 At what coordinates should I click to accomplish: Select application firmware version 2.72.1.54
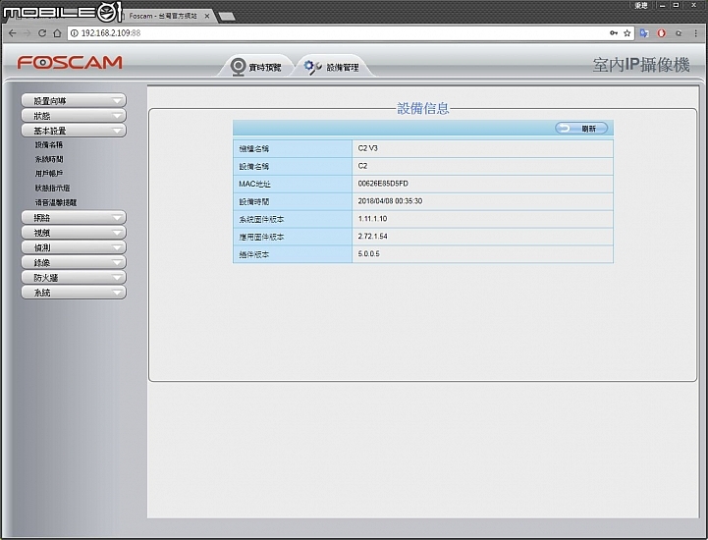point(372,237)
